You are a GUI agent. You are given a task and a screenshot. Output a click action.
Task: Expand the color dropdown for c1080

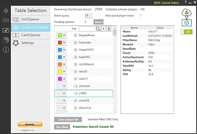coord(64,93)
